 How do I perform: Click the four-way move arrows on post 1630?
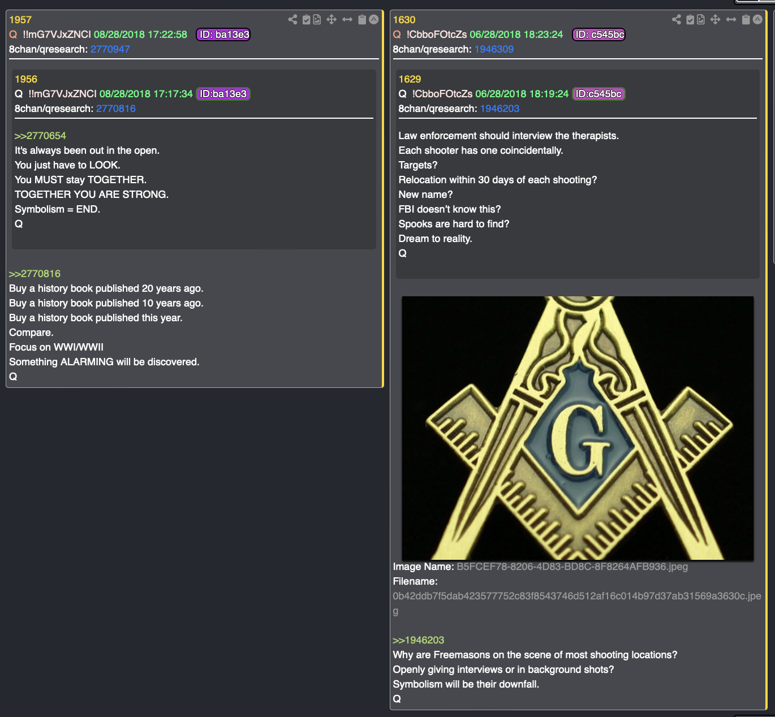(x=716, y=20)
